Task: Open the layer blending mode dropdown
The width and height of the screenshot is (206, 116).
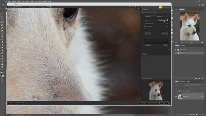Action: (x=181, y=88)
